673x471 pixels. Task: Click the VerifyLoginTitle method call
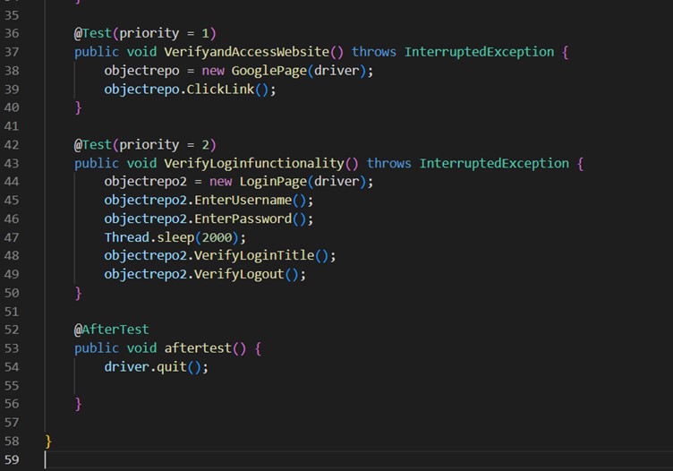254,255
